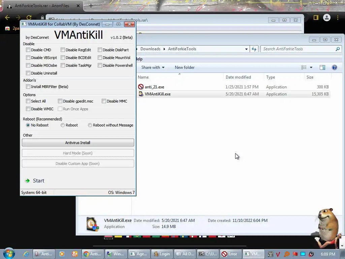345x259 pixels.
Task: Check the Disable BCDEdit box
Action: point(63,57)
